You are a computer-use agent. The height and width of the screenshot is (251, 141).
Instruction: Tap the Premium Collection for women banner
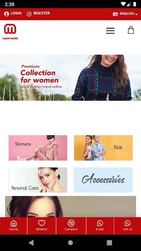[x=70, y=77]
